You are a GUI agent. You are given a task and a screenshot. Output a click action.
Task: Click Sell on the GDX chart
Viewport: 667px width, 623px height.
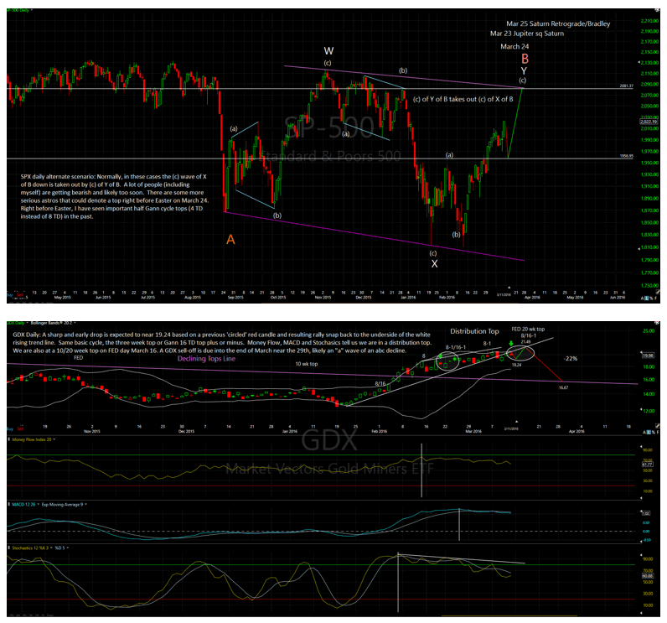[x=19, y=428]
